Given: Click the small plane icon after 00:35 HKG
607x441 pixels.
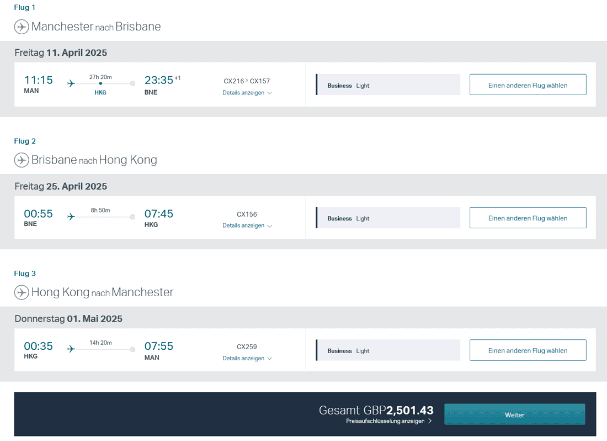Looking at the screenshot, I should [x=71, y=349].
